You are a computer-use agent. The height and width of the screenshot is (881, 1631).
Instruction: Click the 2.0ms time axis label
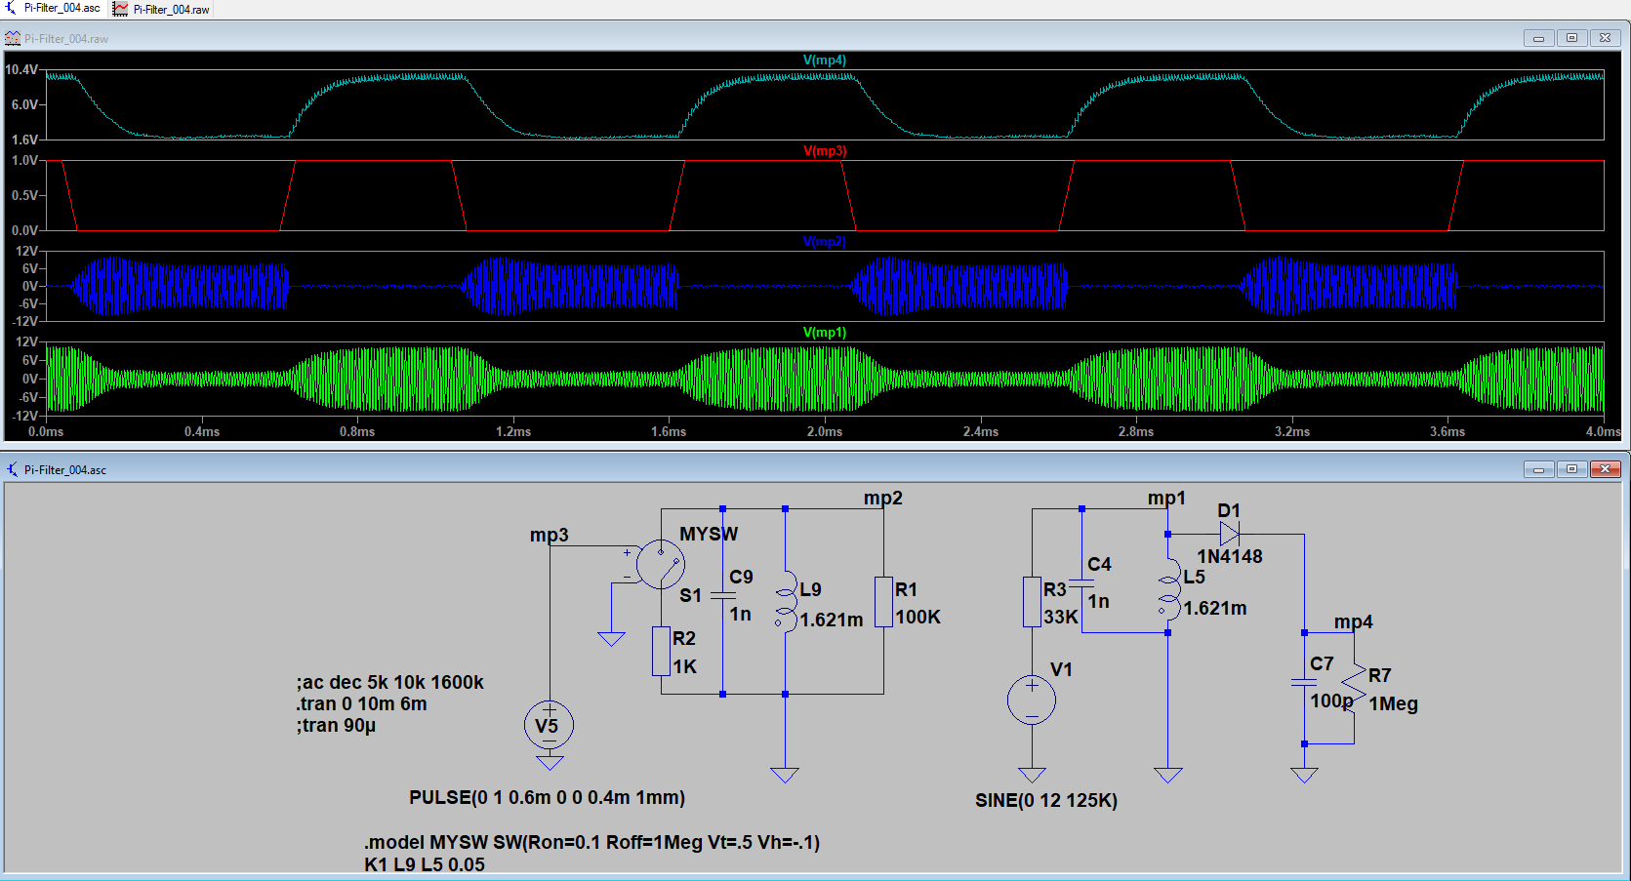825,431
